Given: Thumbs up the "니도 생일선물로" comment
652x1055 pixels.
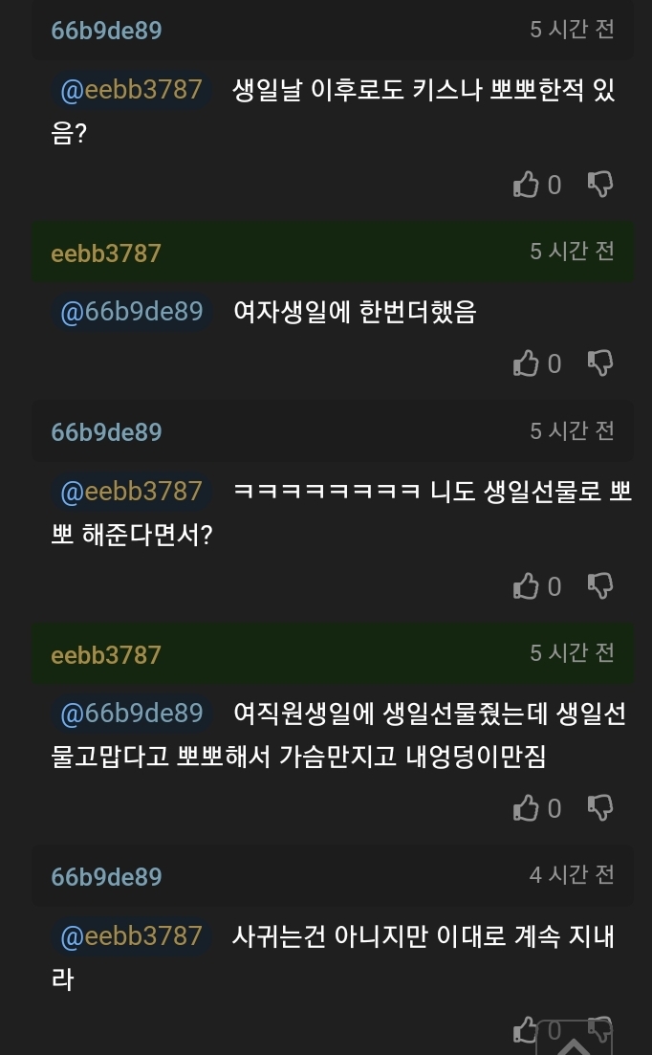Looking at the screenshot, I should click(527, 586).
